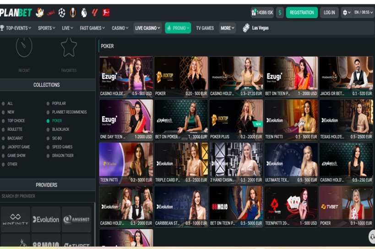Open the 88MOJO Bet On Teen Patti game
Screen dimensions: 375x249
(236, 206)
